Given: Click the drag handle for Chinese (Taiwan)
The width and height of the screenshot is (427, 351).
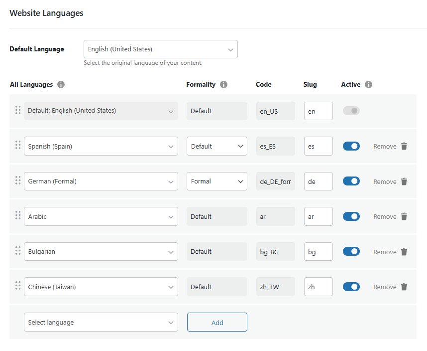Looking at the screenshot, I should tap(18, 286).
